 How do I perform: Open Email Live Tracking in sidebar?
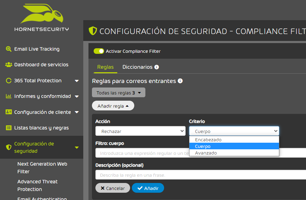point(37,49)
